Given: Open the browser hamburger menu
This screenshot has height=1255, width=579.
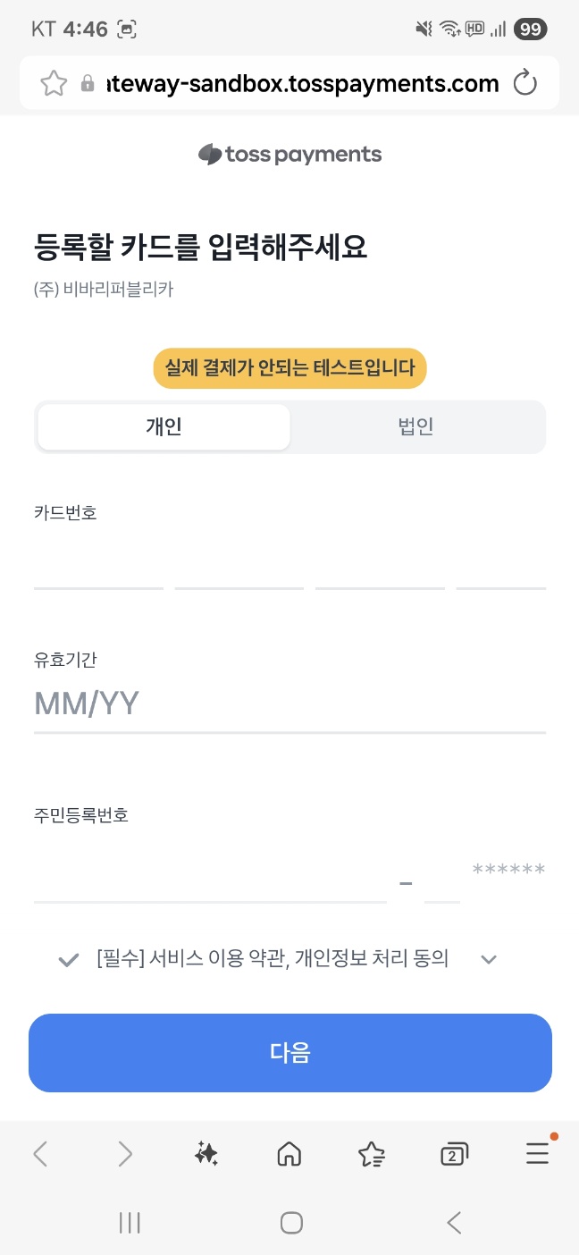Looking at the screenshot, I should 538,1155.
